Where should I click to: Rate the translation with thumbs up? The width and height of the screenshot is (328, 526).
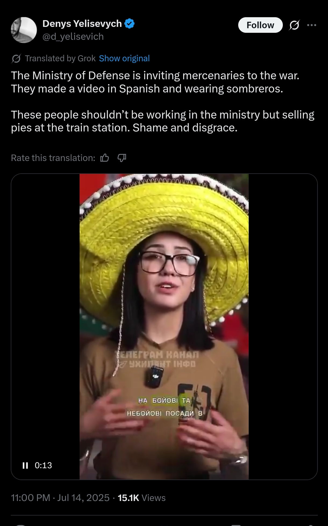(x=105, y=158)
